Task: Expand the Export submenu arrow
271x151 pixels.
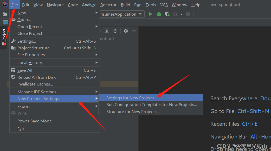Action: (96, 106)
